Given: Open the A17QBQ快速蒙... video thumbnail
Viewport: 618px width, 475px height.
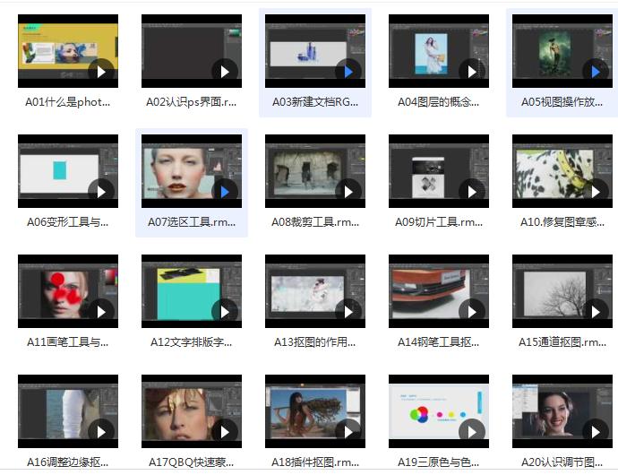Looking at the screenshot, I should (192, 411).
